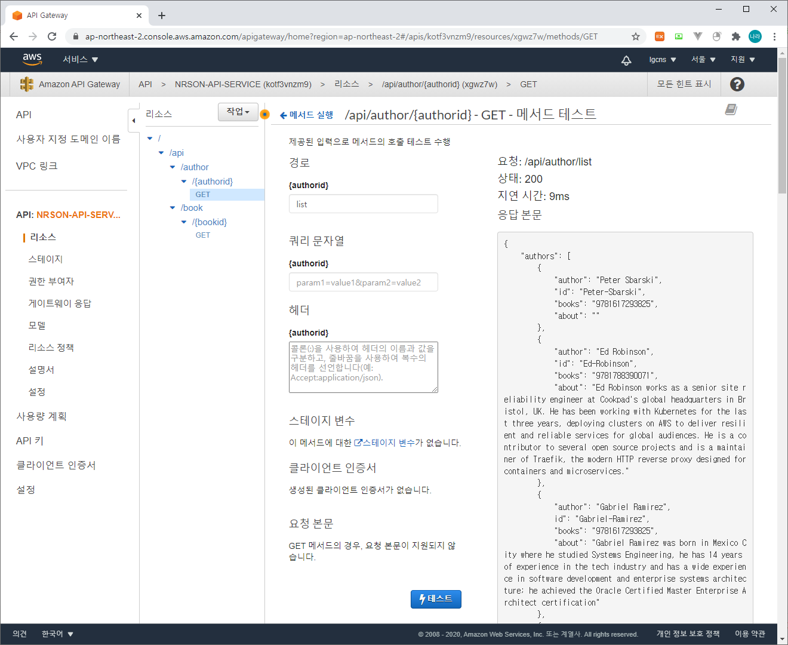The image size is (788, 645).
Task: Reload the page with the refresh icon
Action: click(x=52, y=36)
